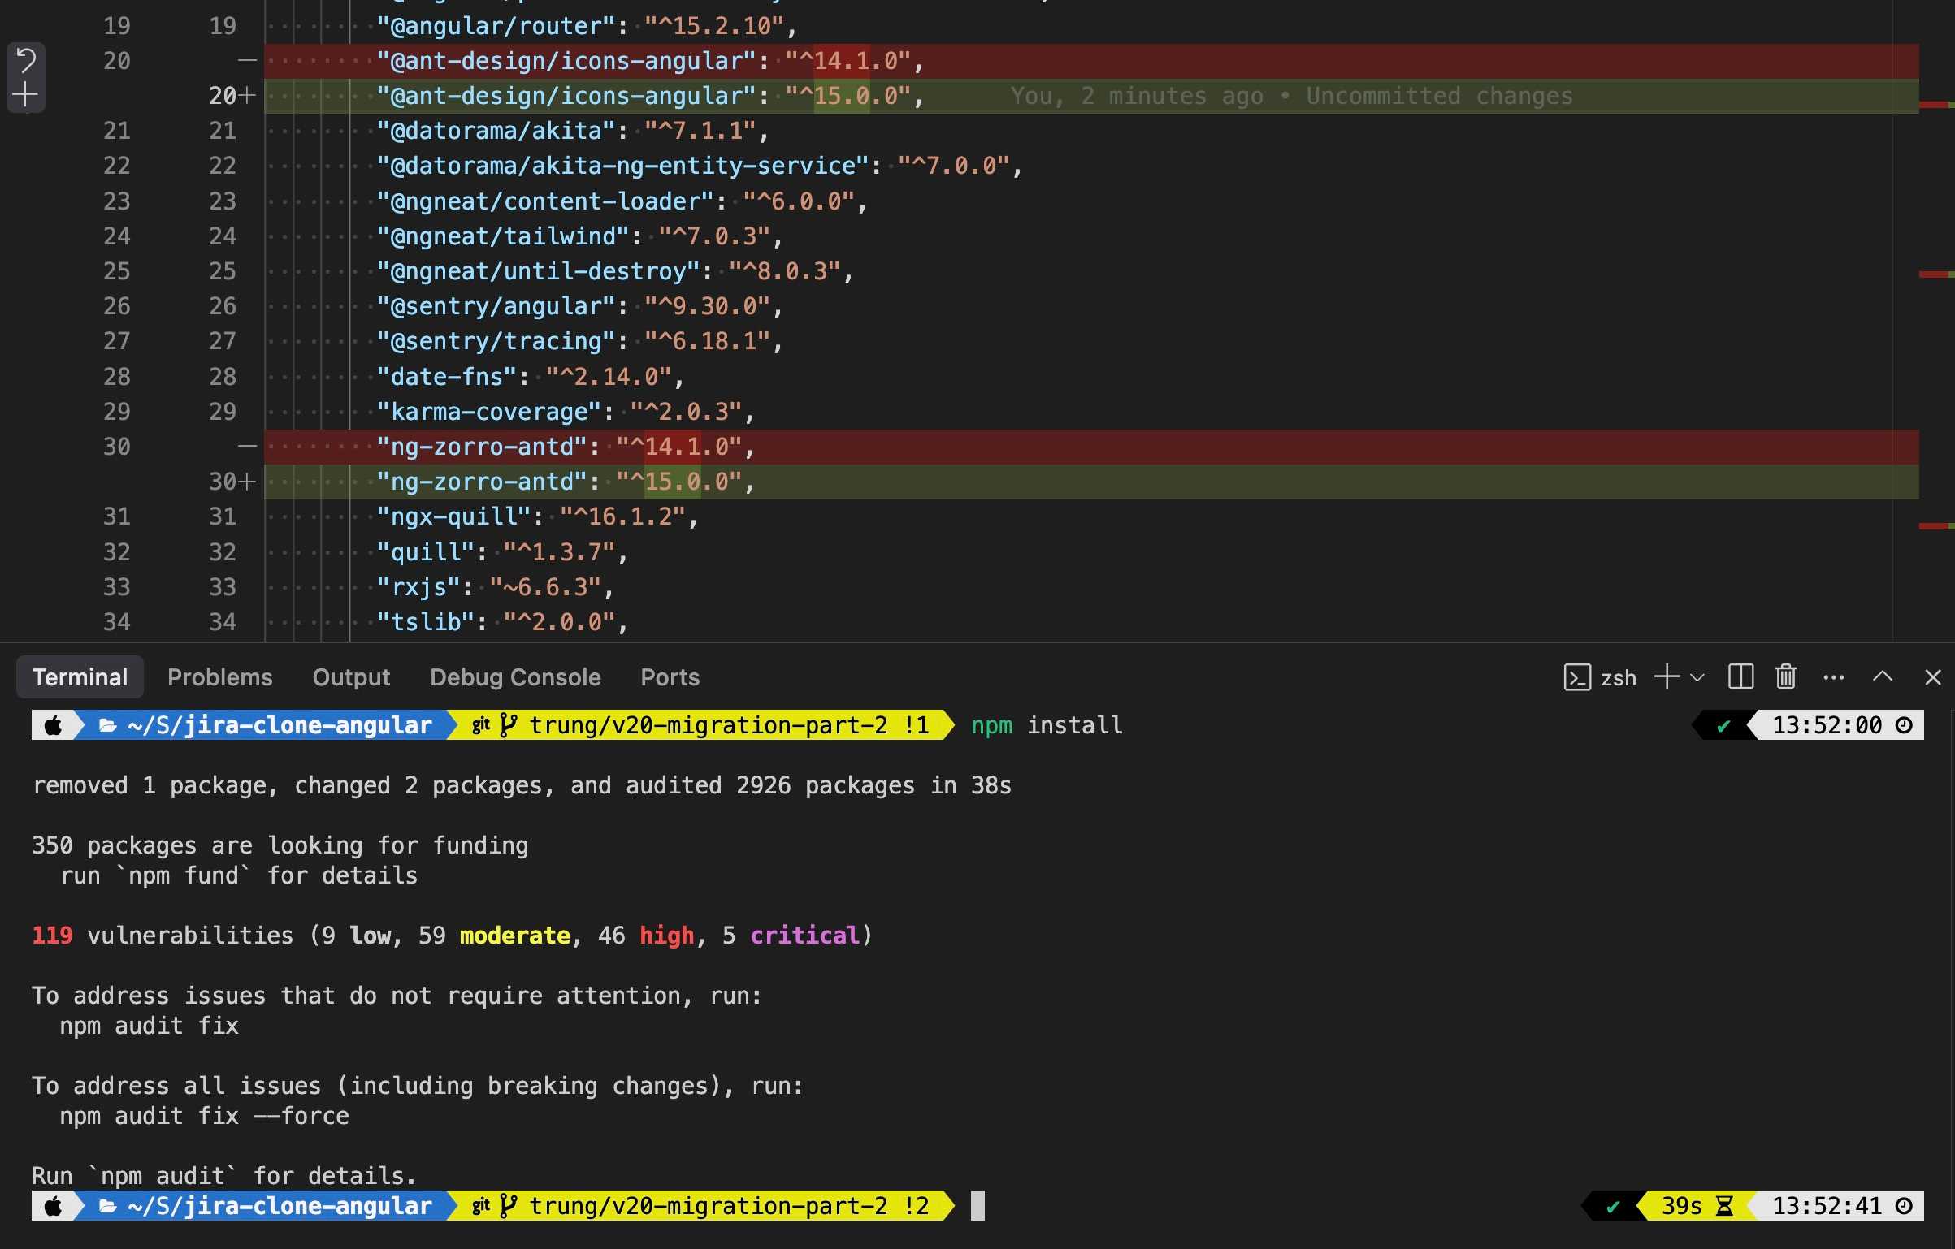Screen dimensions: 1955x1249
Task: Click the removed "ng-zorro-antd" ^14.1.0 line
Action: click(1091, 447)
